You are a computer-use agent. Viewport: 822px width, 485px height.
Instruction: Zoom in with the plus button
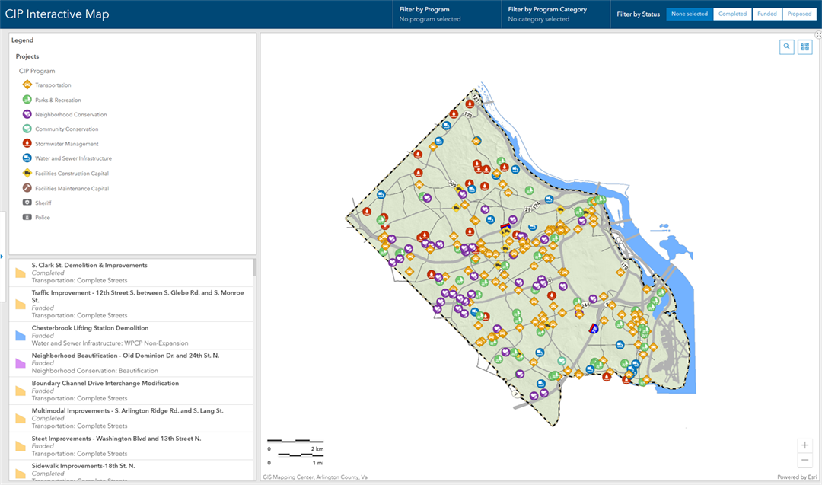(x=804, y=445)
